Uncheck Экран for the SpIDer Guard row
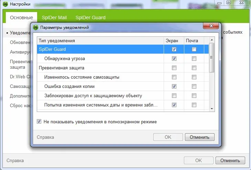This screenshot has width=251, height=170. 174,49
